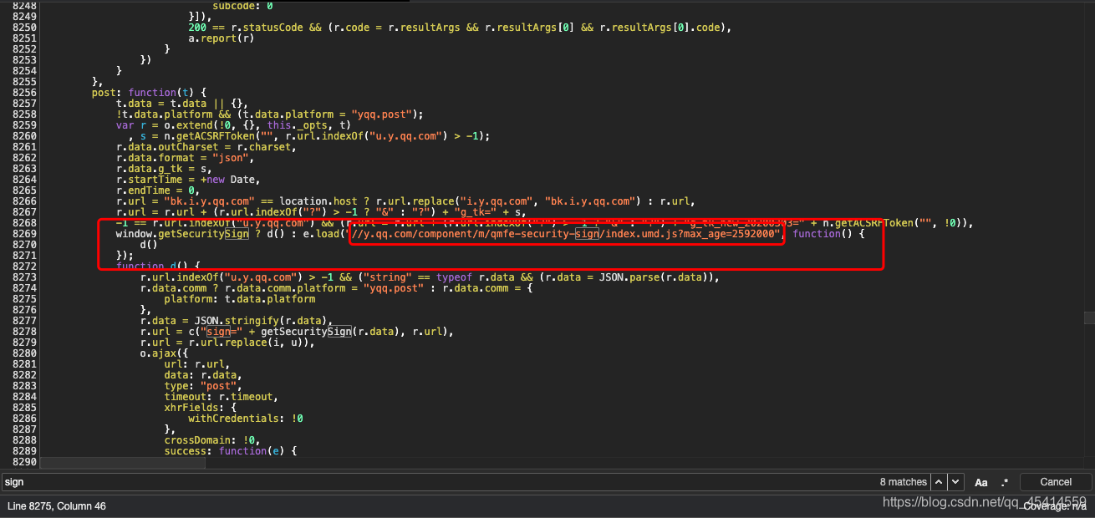1095x518 pixels.
Task: Click the "Coverage: n/a" status text
Action: (x=1055, y=506)
